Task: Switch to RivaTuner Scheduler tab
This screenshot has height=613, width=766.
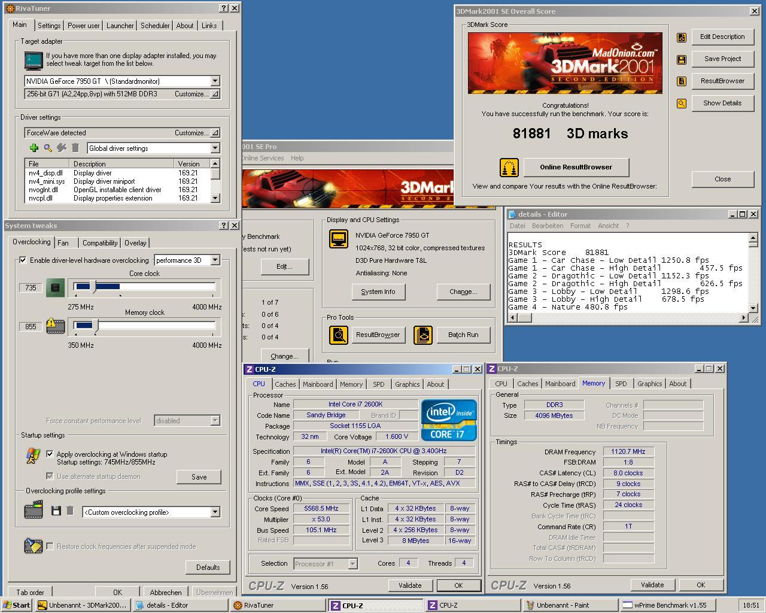Action: [155, 26]
